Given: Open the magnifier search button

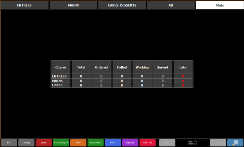Looking at the screenshot, I should pos(235,143).
